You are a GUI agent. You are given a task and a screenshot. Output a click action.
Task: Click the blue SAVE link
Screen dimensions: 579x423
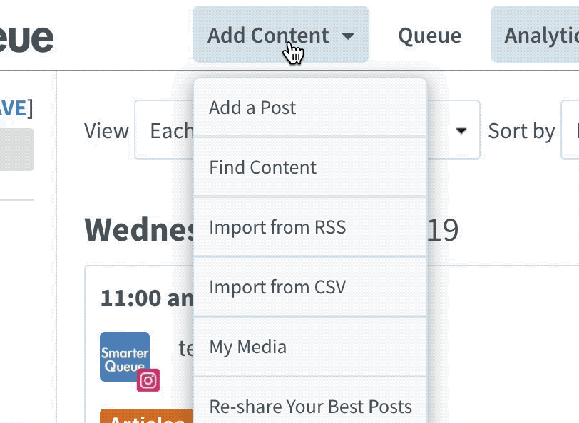click(x=13, y=108)
